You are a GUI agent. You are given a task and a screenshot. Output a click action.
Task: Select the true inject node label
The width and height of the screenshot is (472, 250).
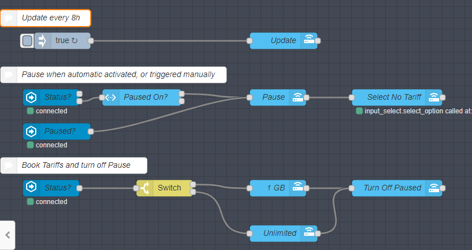[66, 40]
